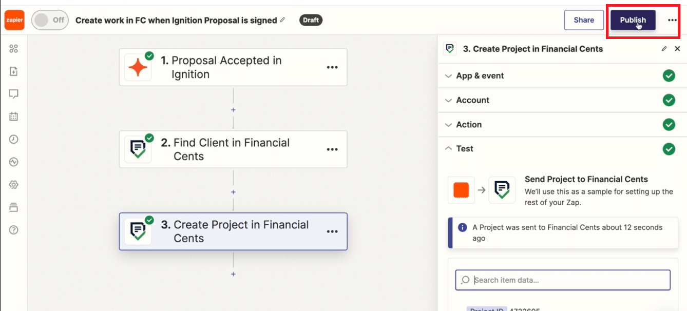Open the help question mark icon
This screenshot has height=311, width=687.
[14, 230]
